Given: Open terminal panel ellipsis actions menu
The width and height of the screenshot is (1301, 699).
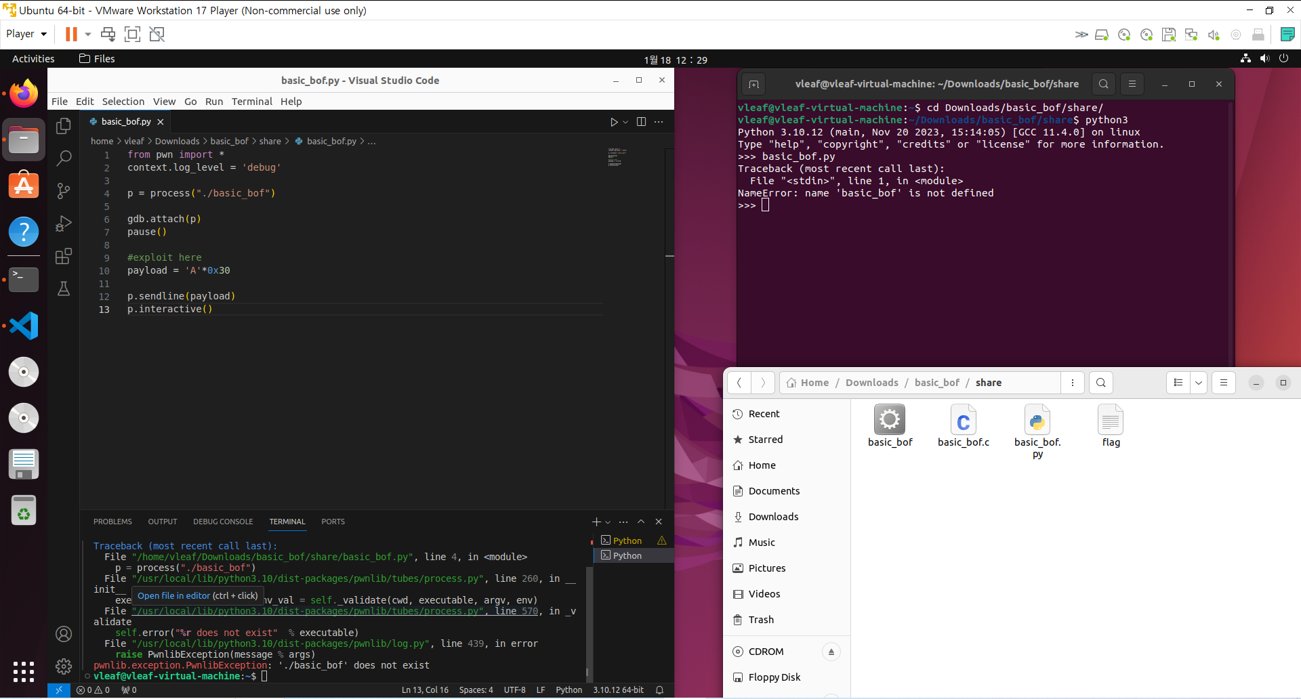Looking at the screenshot, I should pyautogui.click(x=623, y=522).
